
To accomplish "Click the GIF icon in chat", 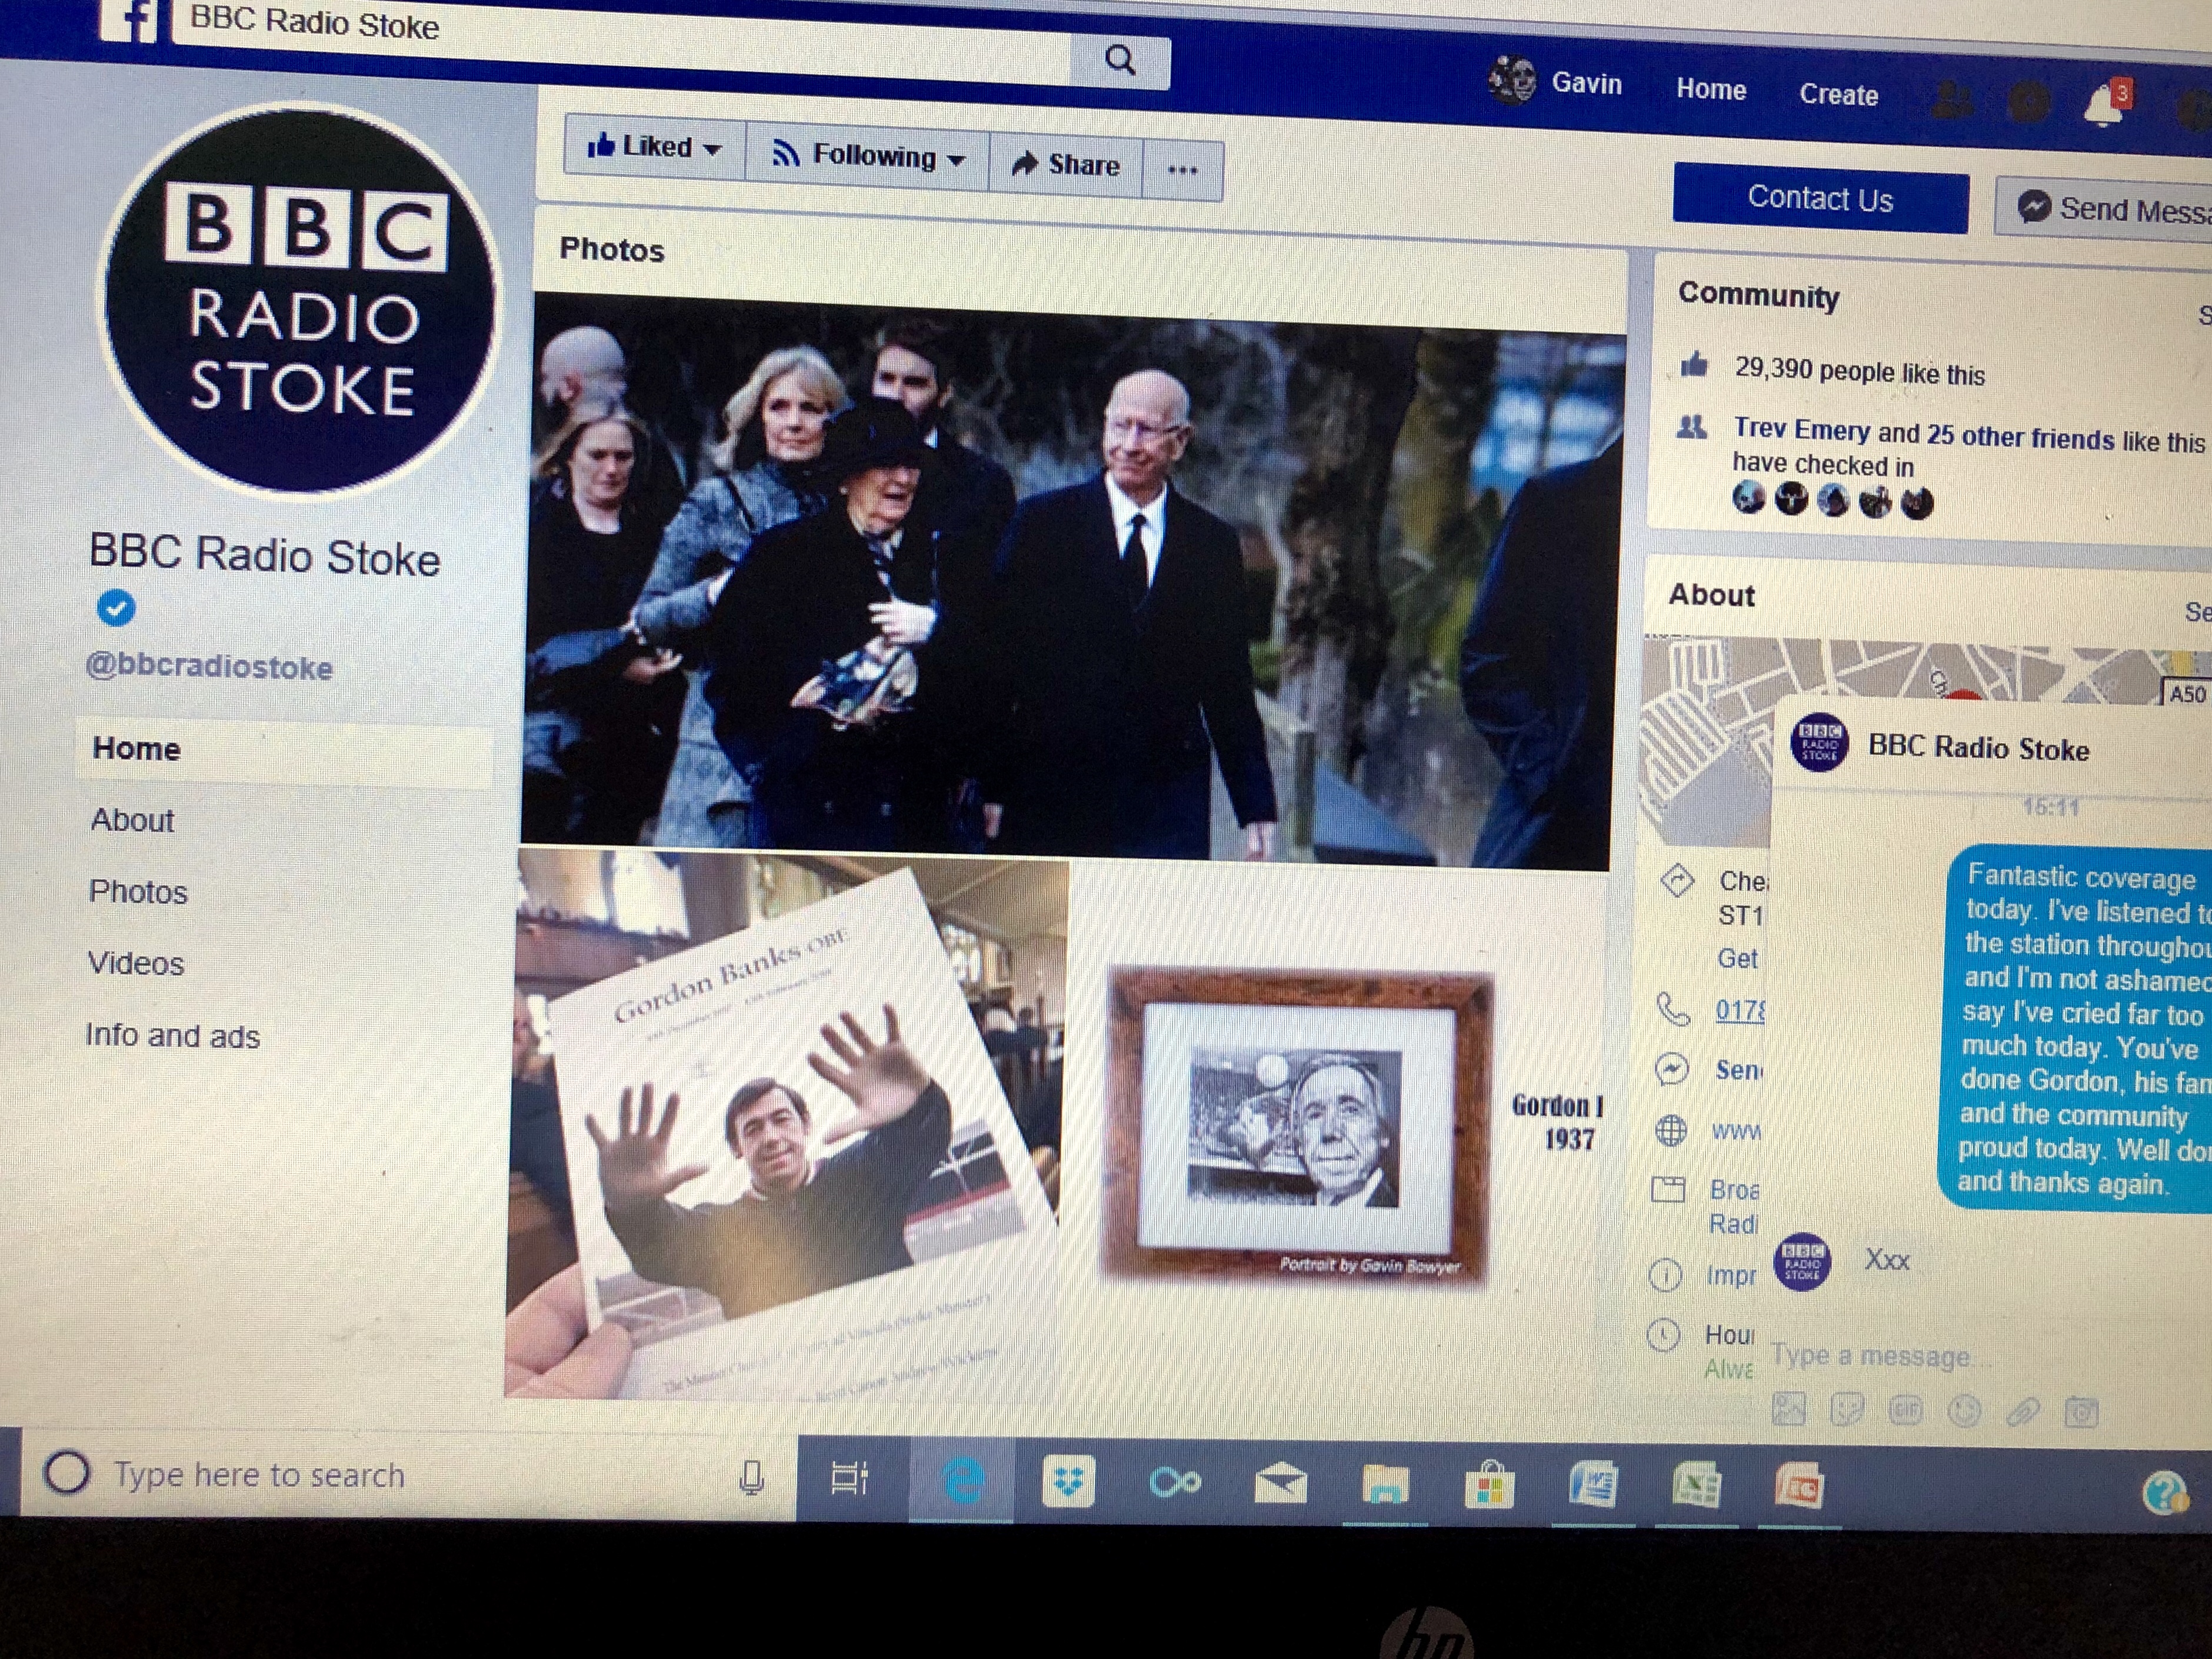I will pos(1905,1410).
